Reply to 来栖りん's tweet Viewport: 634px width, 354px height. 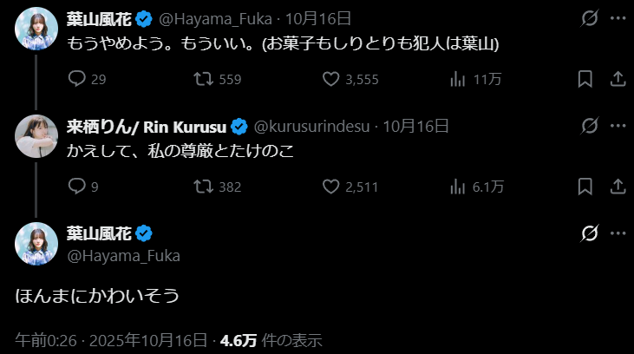pyautogui.click(x=76, y=186)
